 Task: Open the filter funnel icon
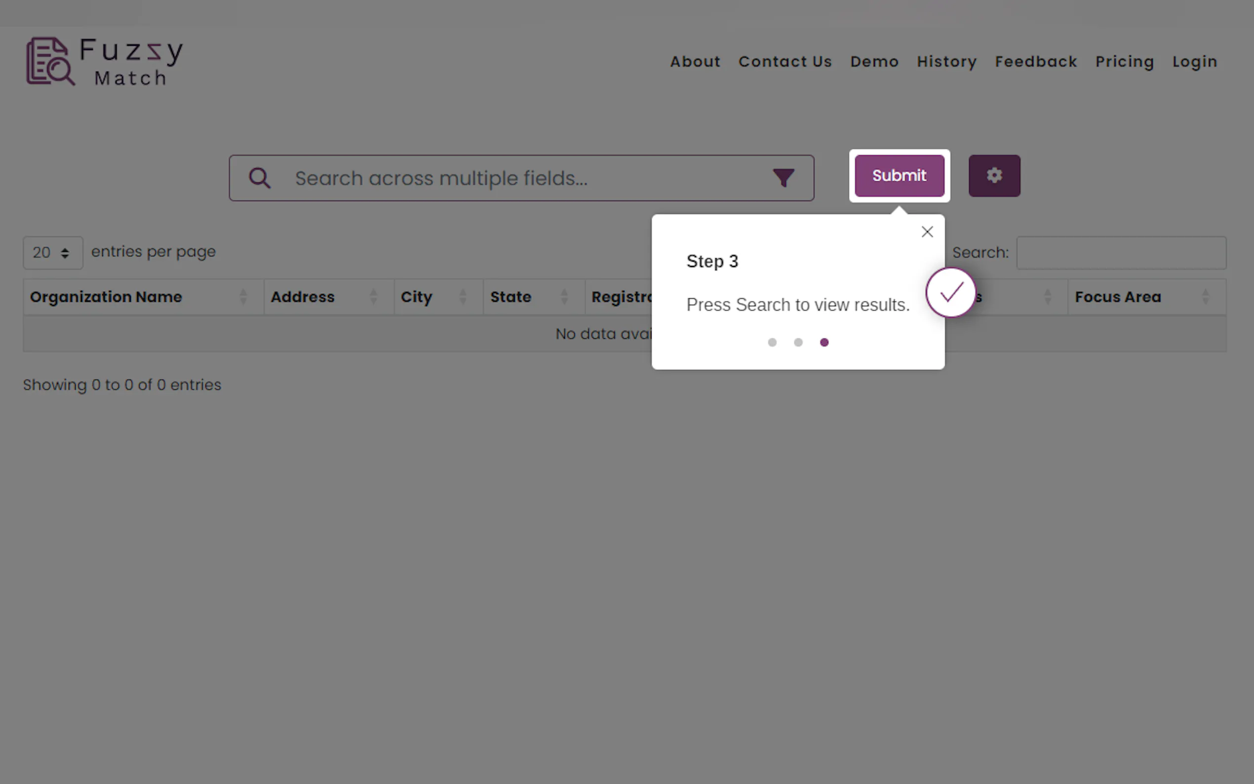(784, 178)
